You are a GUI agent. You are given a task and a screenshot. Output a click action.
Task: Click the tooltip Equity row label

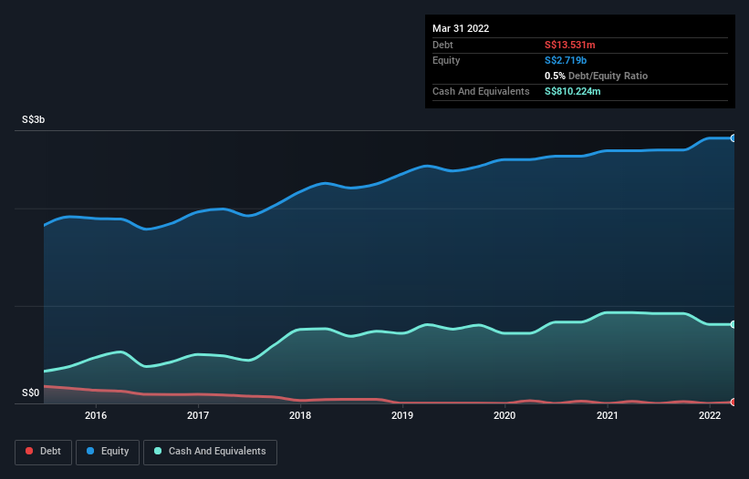coord(446,60)
